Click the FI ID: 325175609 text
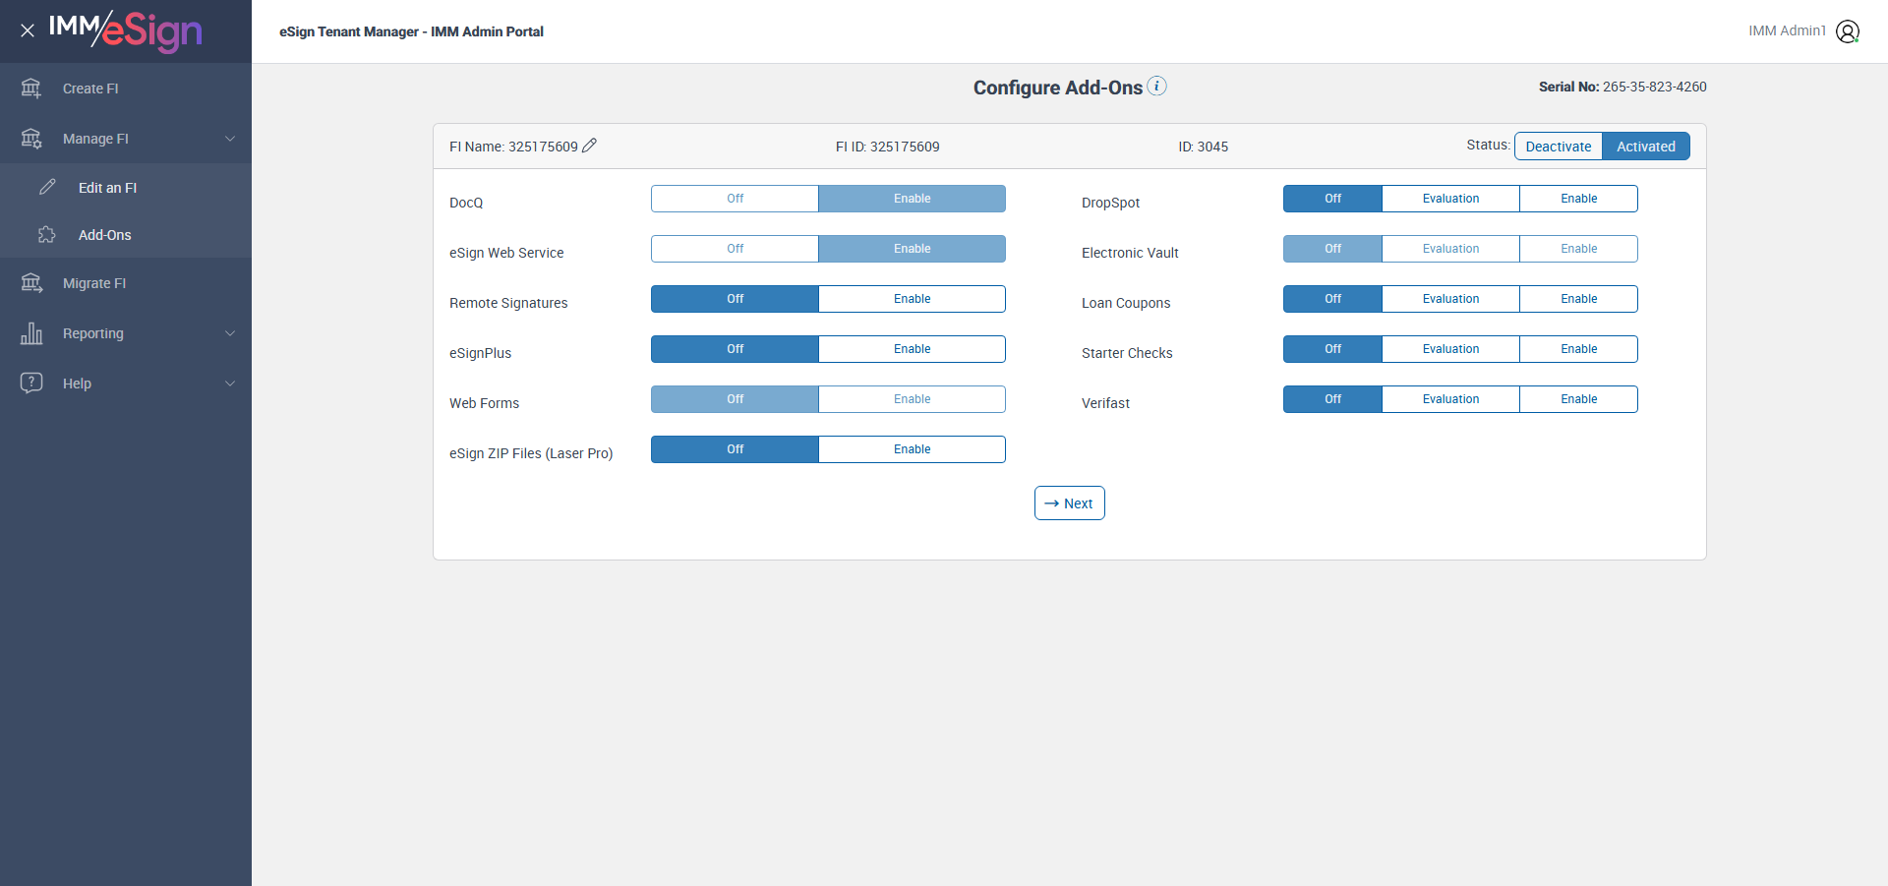The height and width of the screenshot is (886, 1888). (x=888, y=147)
